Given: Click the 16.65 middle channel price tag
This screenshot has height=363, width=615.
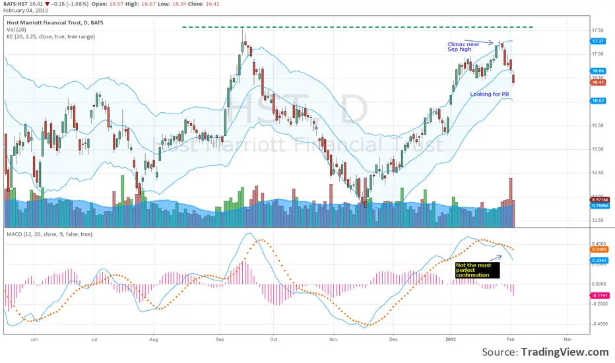Looking at the screenshot, I should 598,71.
